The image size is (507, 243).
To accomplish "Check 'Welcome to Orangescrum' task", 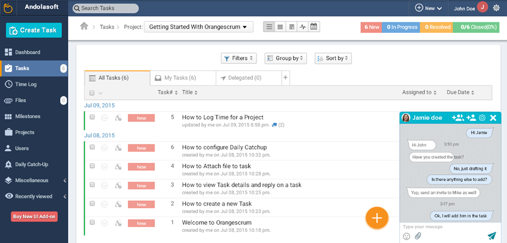I will (92, 222).
